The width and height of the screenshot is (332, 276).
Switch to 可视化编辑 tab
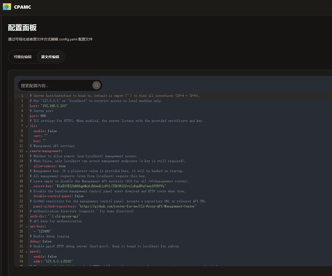[22, 57]
